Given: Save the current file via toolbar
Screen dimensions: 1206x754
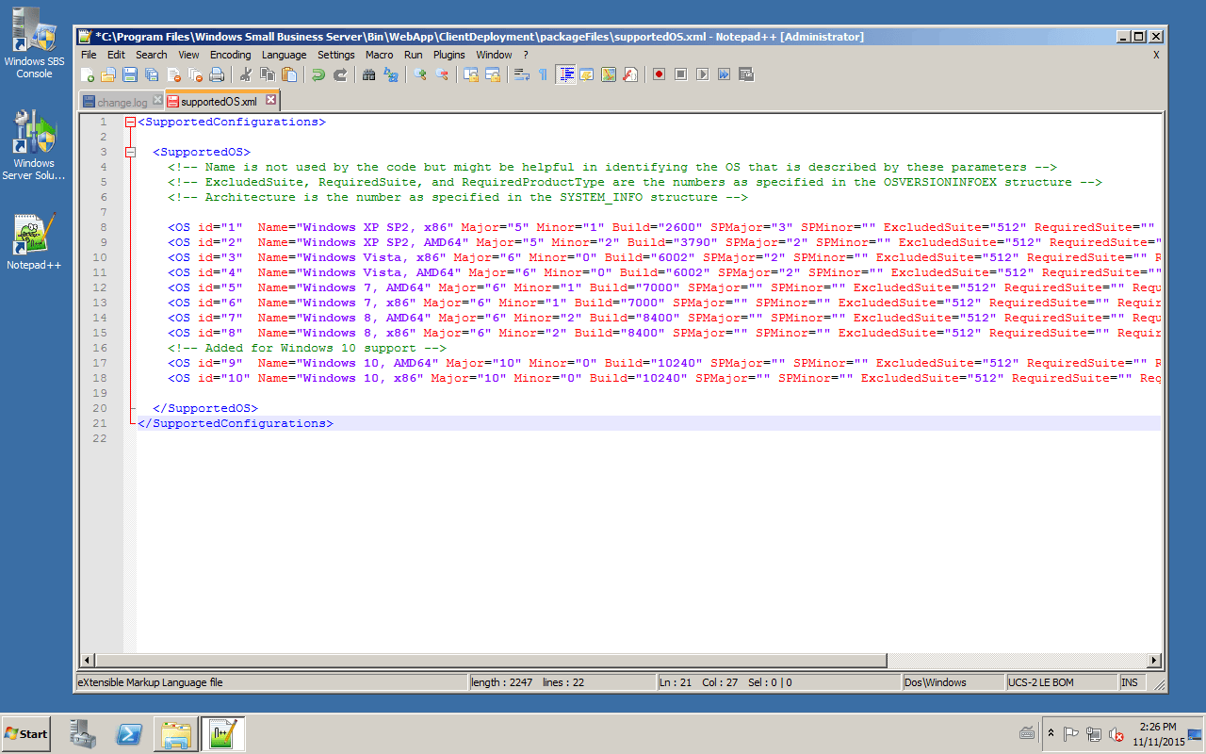Looking at the screenshot, I should pyautogui.click(x=130, y=74).
